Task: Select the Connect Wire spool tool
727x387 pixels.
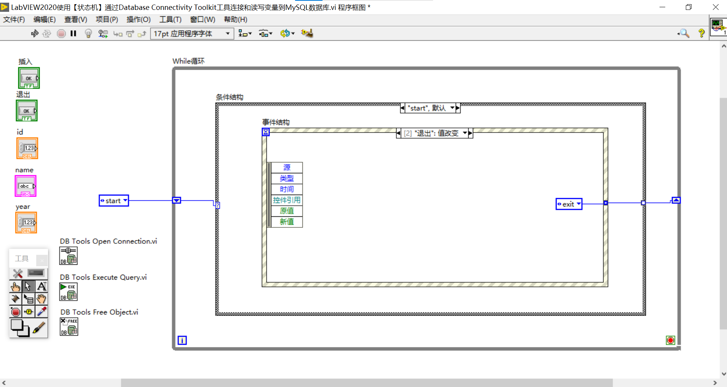Action: [16, 299]
